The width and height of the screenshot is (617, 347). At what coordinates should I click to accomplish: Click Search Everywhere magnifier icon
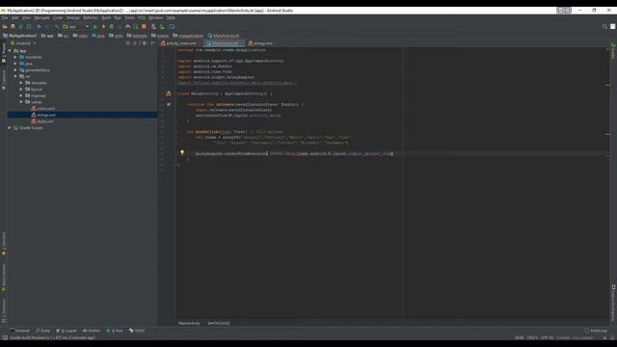pyautogui.click(x=604, y=26)
